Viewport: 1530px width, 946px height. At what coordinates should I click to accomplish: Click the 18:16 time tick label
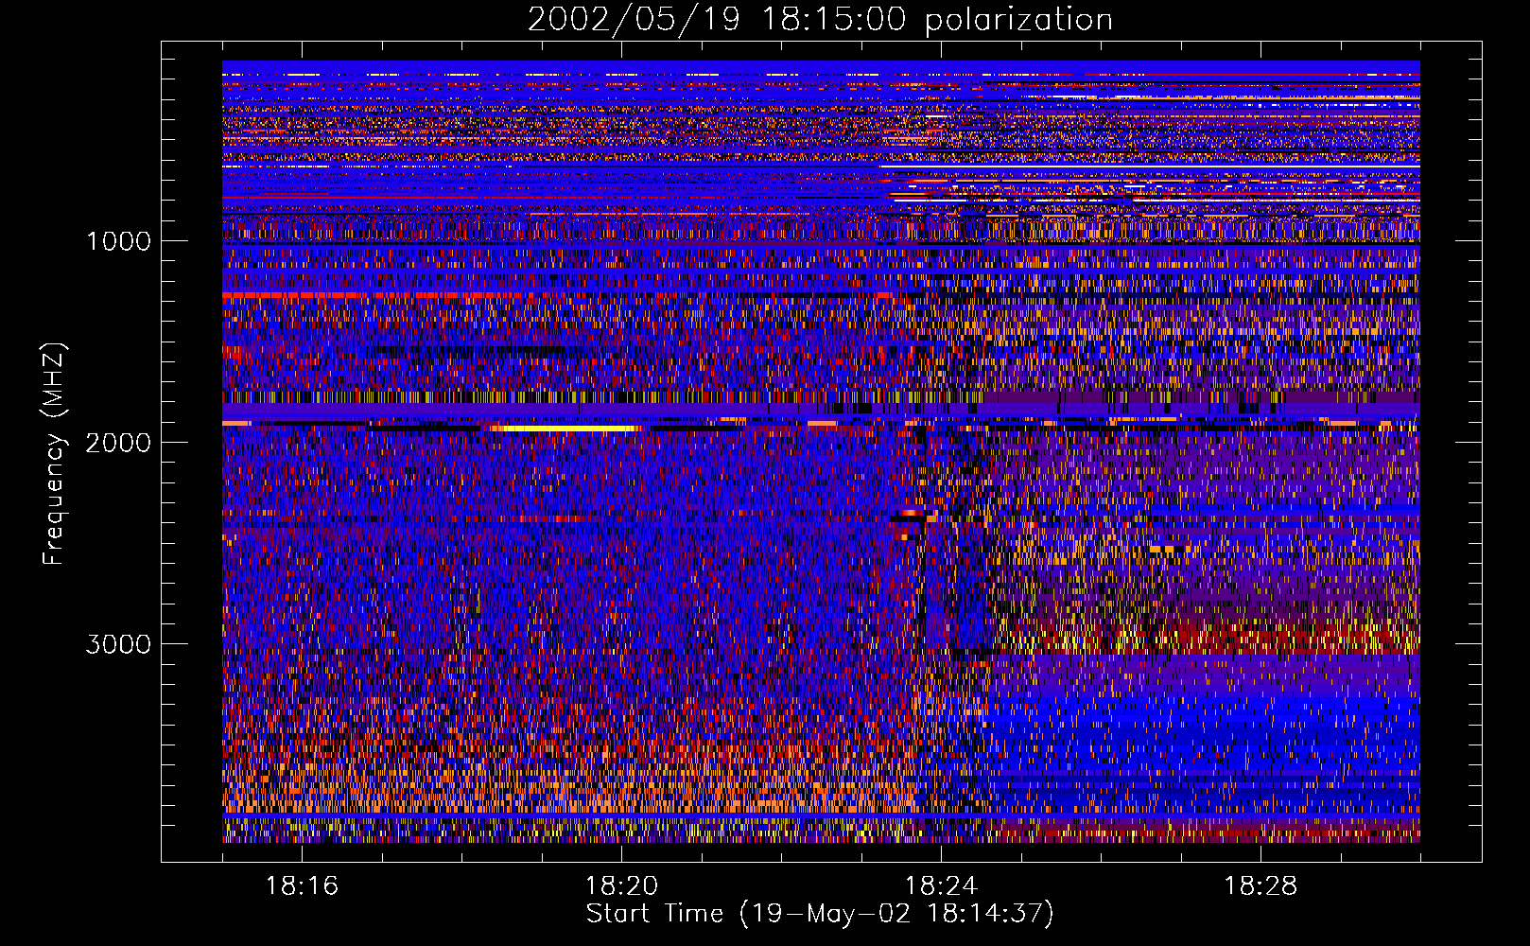click(302, 886)
